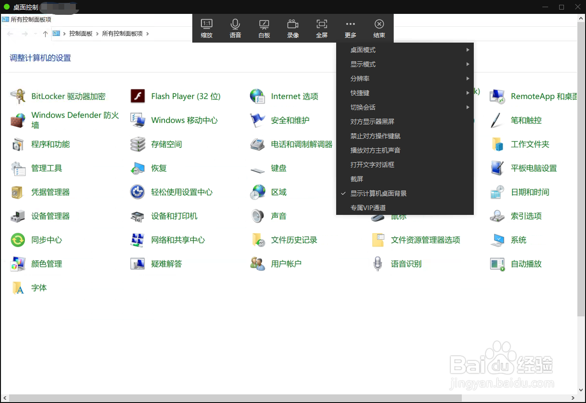Click chevron after 所有控制面板项 in breadcrumb

(148, 34)
